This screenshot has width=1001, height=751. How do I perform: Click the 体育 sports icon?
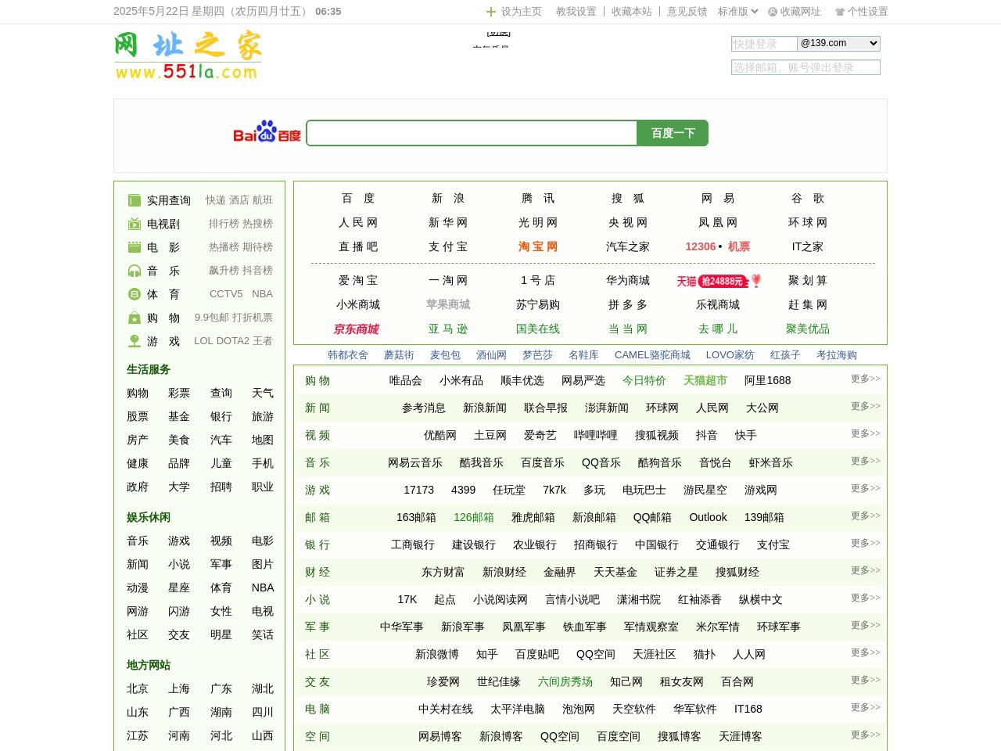135,294
